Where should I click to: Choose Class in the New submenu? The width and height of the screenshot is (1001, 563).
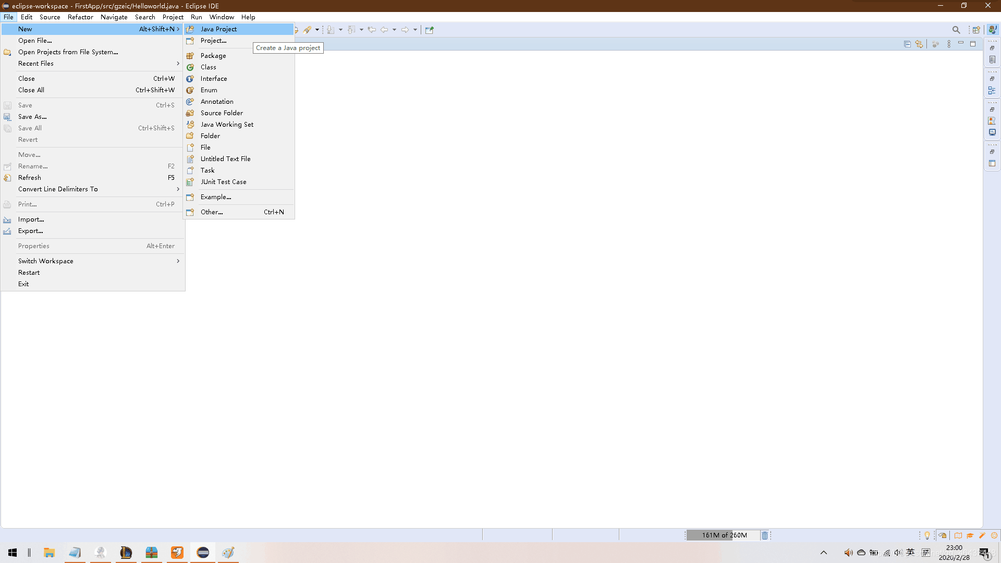pyautogui.click(x=208, y=67)
